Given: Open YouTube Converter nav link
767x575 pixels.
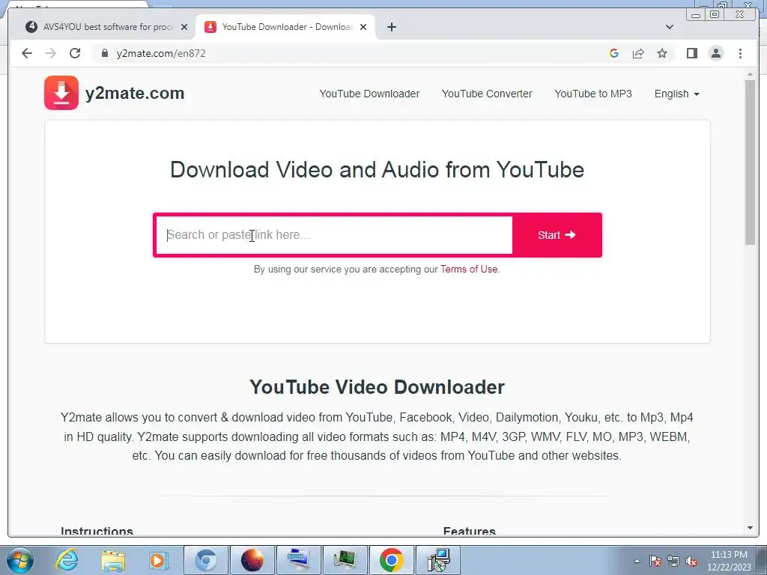Looking at the screenshot, I should tap(487, 94).
